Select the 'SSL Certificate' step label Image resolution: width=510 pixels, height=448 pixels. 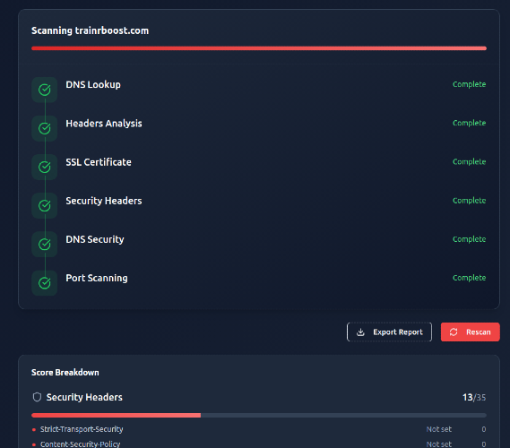click(99, 162)
